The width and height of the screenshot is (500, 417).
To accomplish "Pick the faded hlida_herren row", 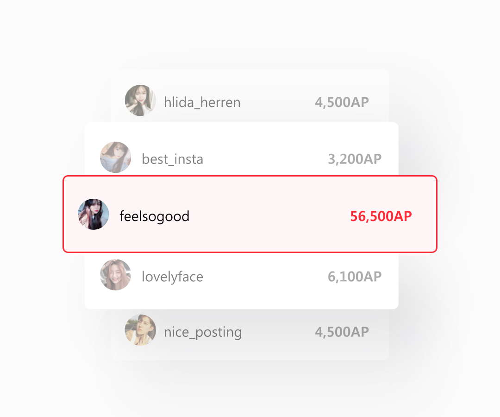I will pos(250,96).
